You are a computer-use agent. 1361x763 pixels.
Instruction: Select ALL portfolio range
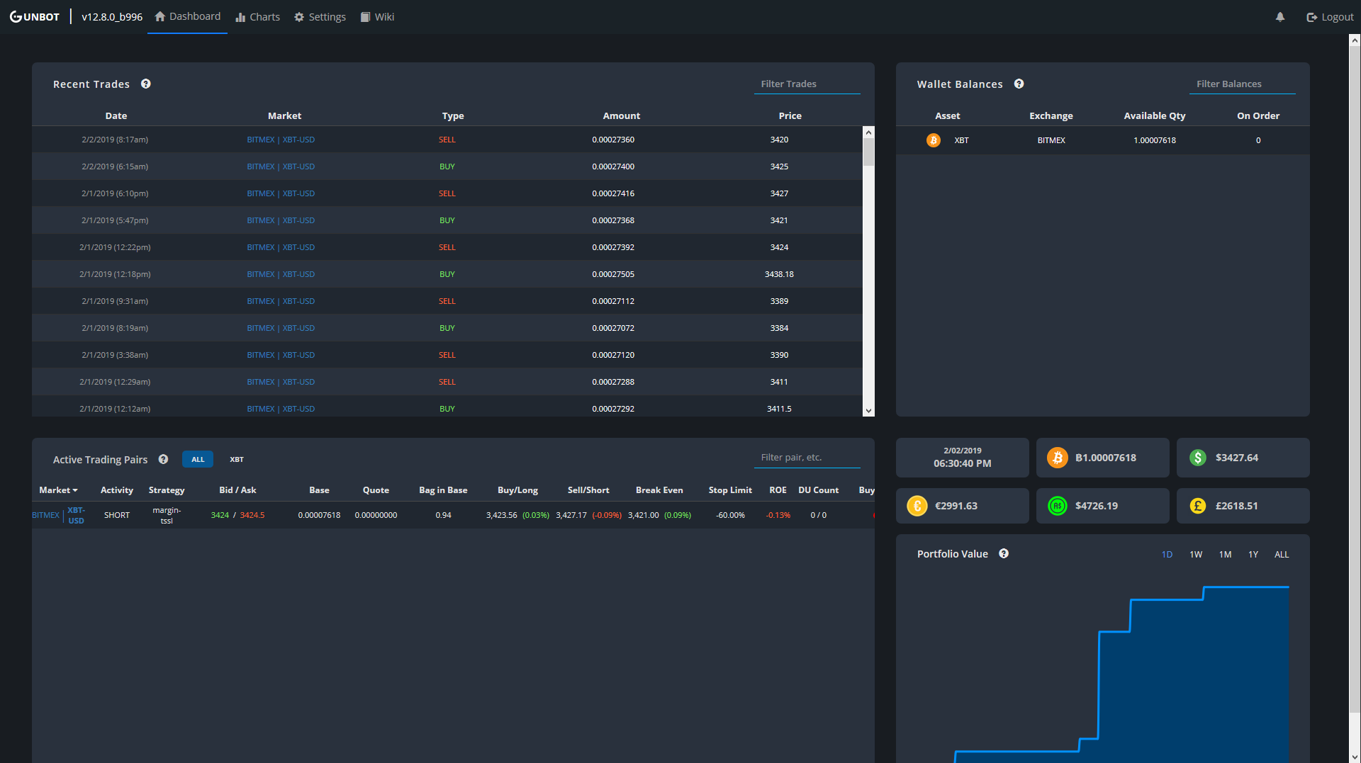[x=1282, y=555]
